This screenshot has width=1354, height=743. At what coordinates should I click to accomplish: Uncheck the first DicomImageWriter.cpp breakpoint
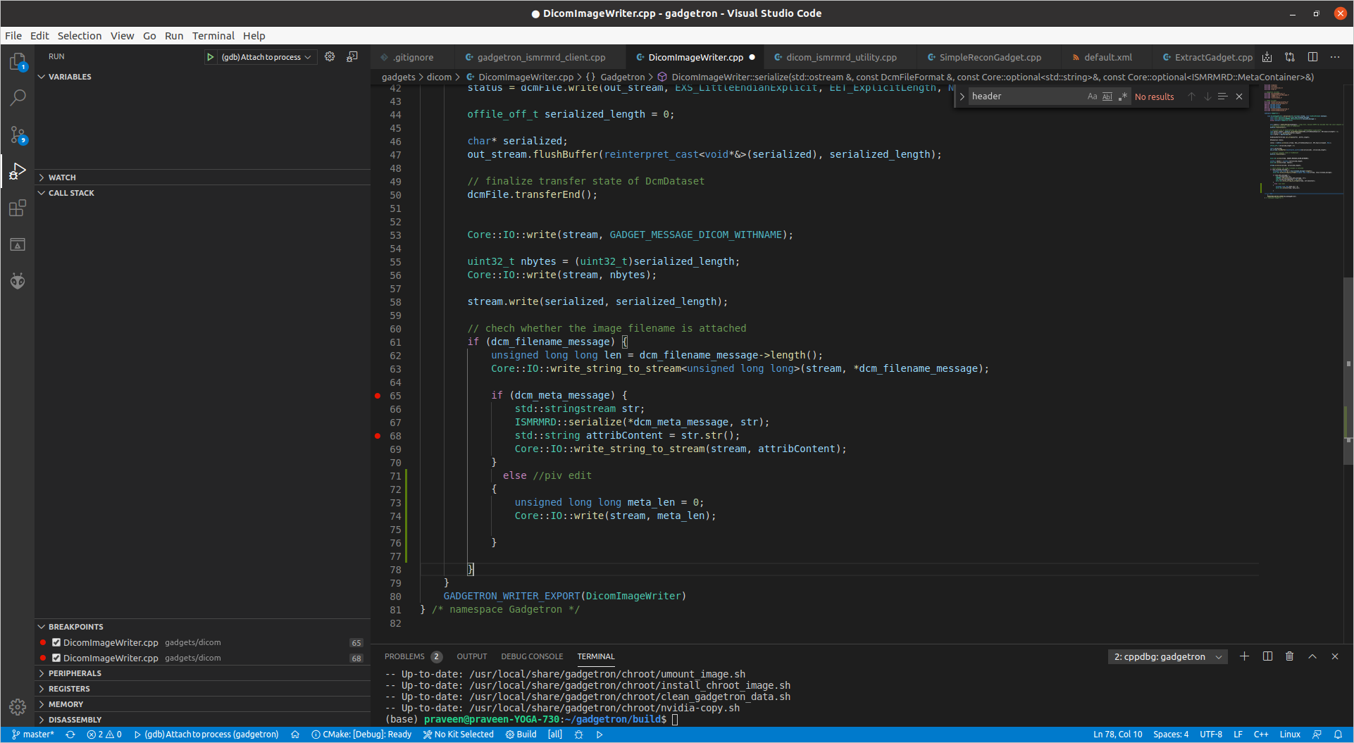coord(57,642)
